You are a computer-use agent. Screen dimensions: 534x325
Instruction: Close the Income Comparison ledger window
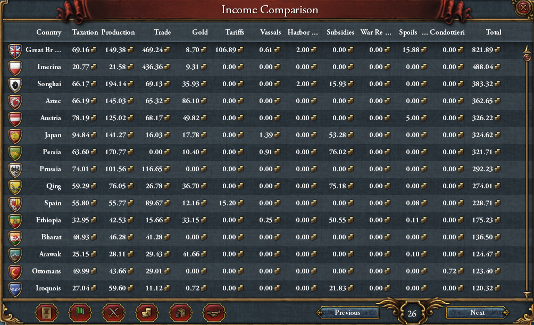523,7
